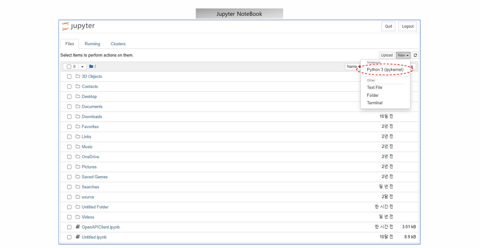Click folder icon next to Desktop

78,96
